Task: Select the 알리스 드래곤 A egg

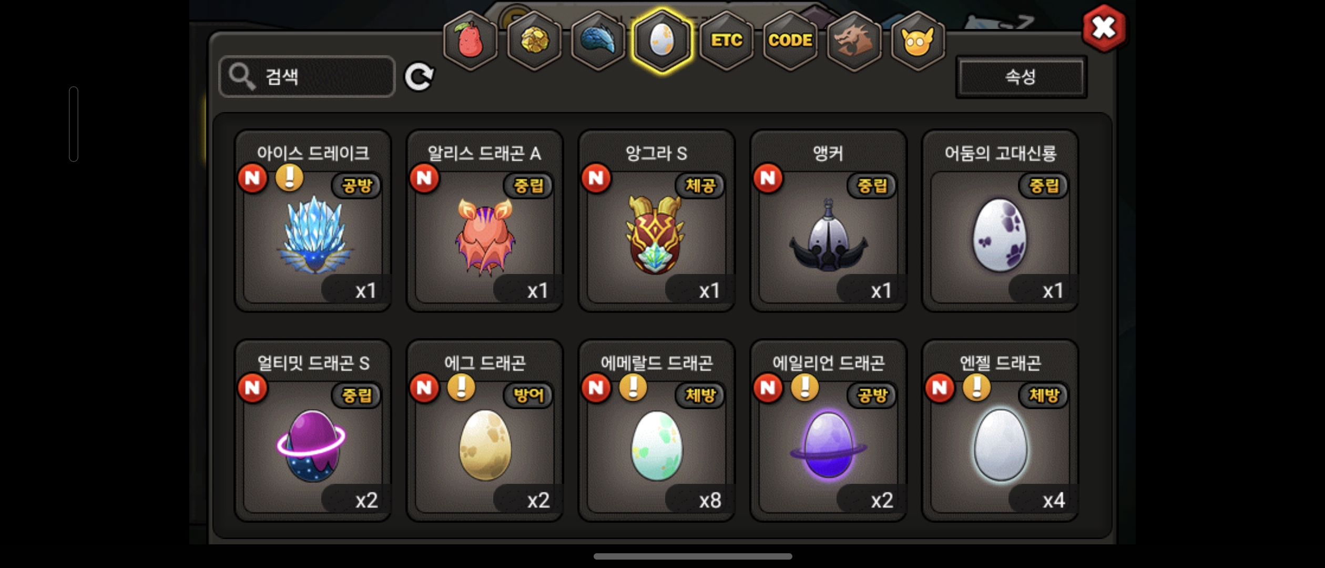Action: [485, 221]
